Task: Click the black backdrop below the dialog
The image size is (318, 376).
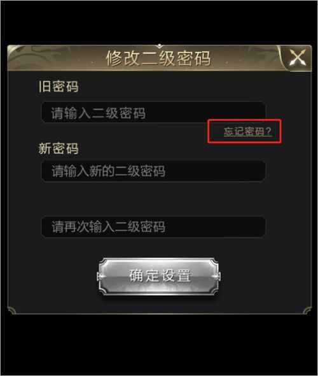Action: tap(159, 345)
